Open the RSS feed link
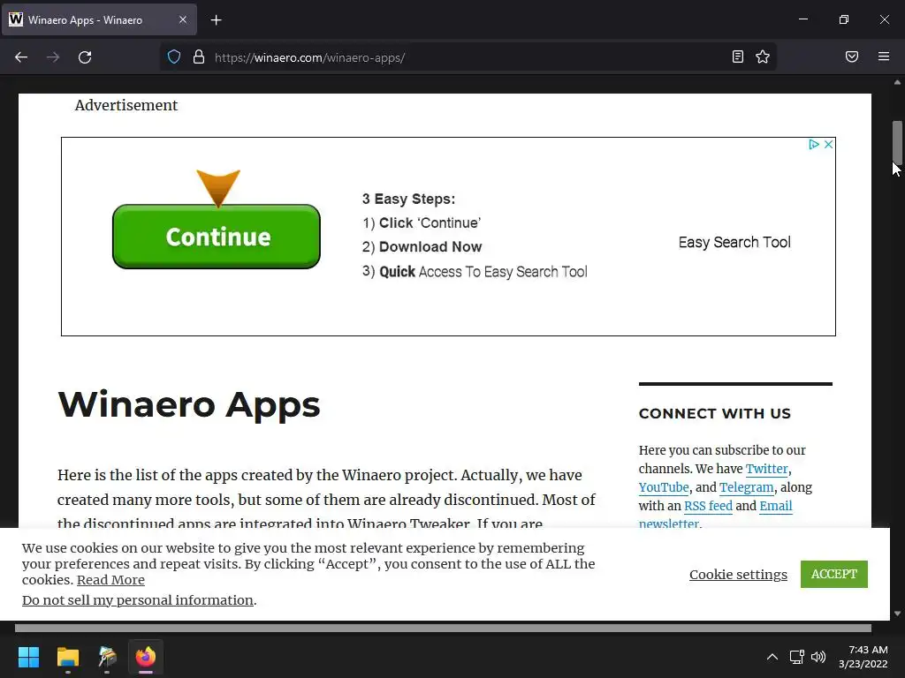This screenshot has width=905, height=678. coord(708,506)
